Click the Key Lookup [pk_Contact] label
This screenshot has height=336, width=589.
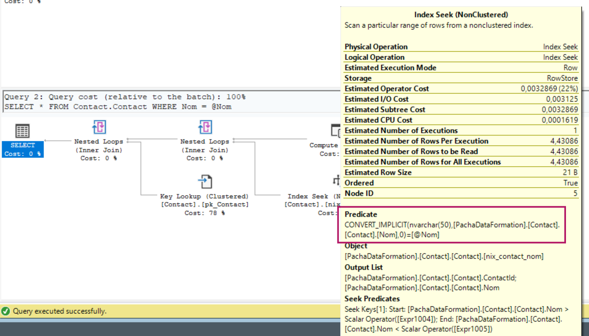(205, 205)
